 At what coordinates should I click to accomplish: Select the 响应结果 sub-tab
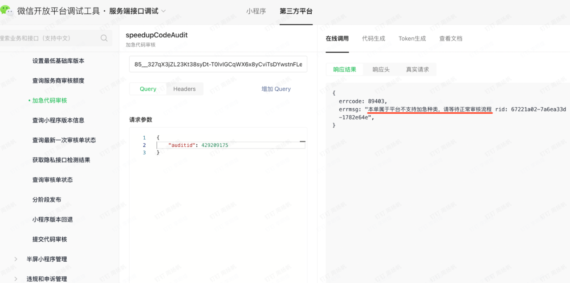coord(345,69)
